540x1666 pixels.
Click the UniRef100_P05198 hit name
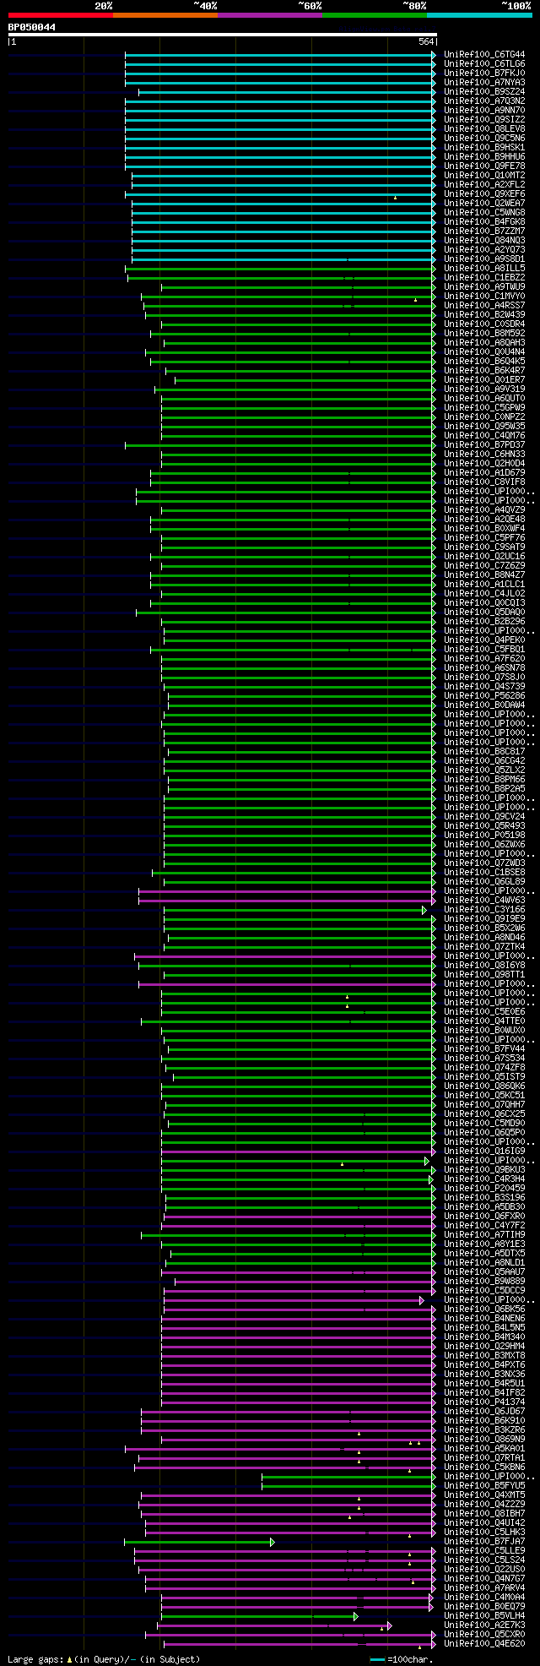coord(484,836)
